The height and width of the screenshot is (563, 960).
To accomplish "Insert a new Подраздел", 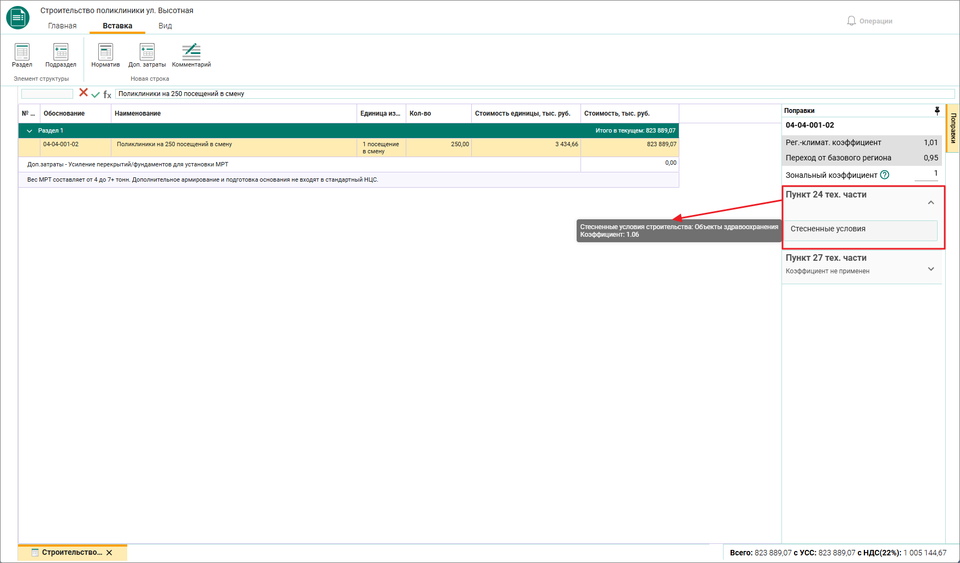I will [x=61, y=56].
